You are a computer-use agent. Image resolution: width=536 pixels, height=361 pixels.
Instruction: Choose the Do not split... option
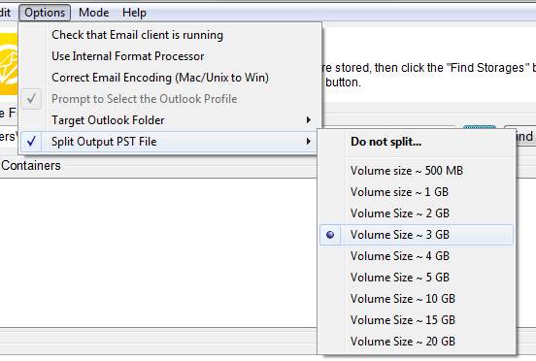pos(417,142)
